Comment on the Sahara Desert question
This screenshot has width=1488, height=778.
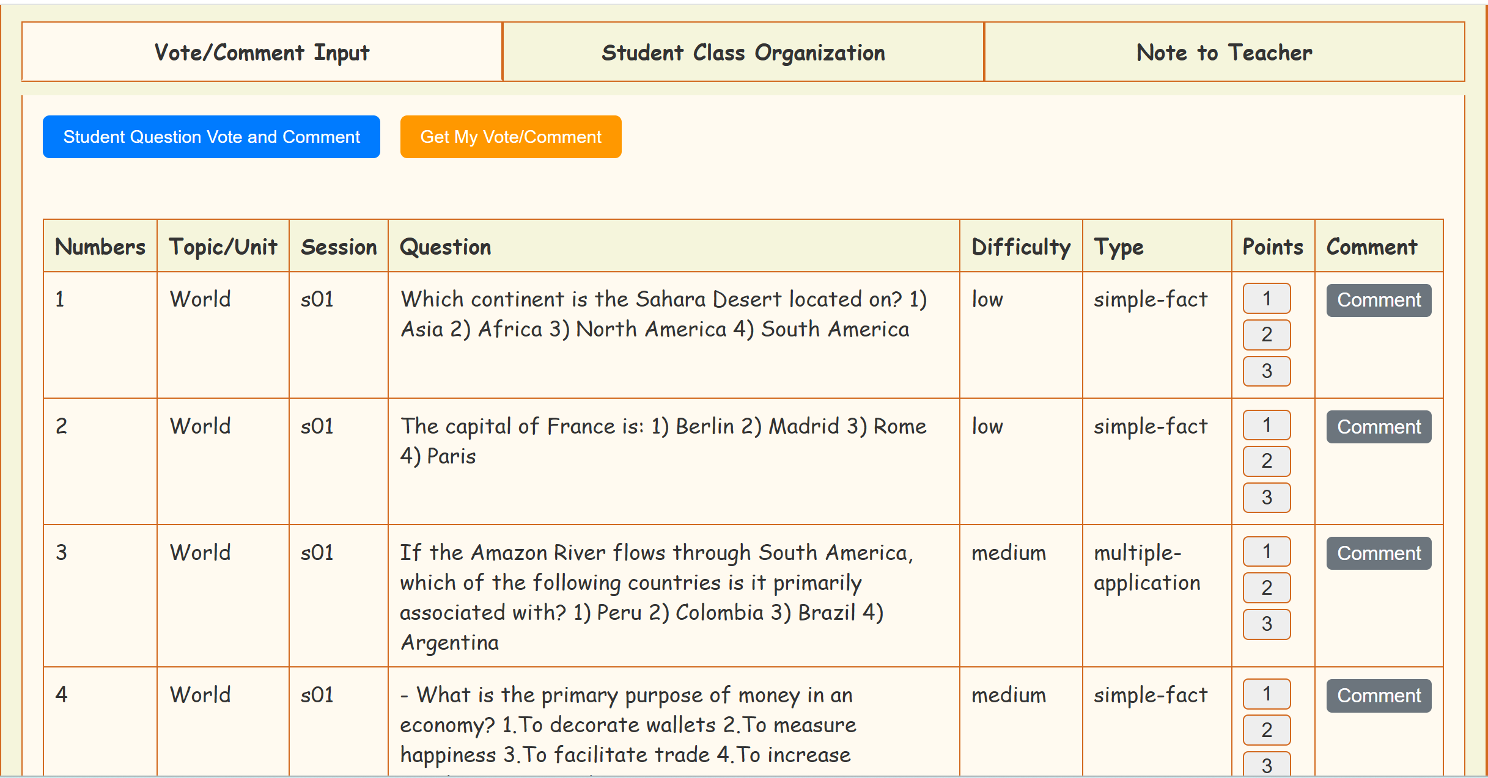tap(1379, 300)
